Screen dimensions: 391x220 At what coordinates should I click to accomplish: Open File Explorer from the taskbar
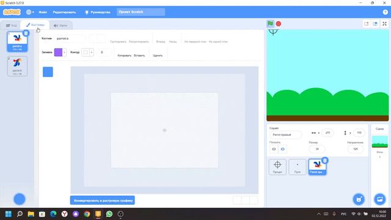tap(31, 214)
